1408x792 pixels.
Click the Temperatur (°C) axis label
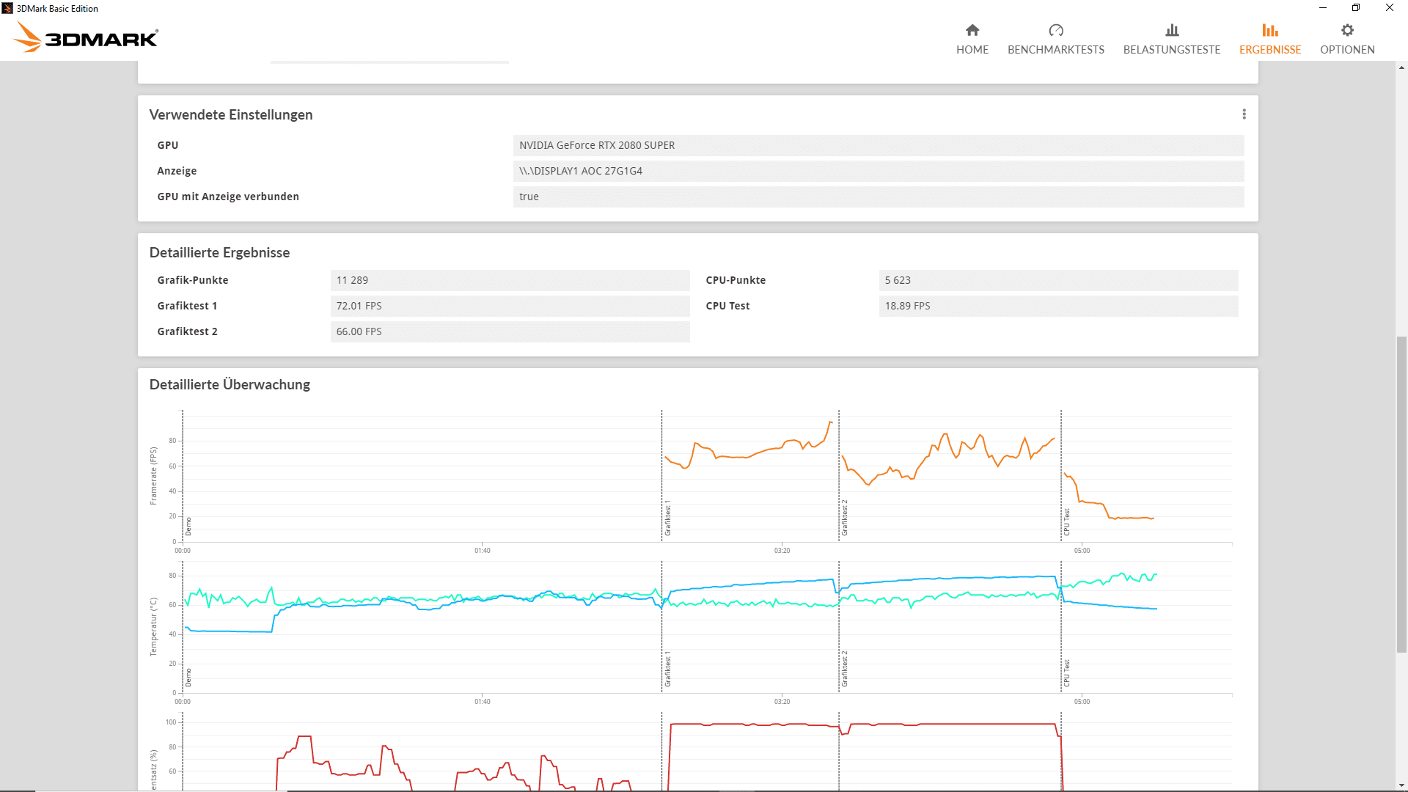[x=153, y=626]
